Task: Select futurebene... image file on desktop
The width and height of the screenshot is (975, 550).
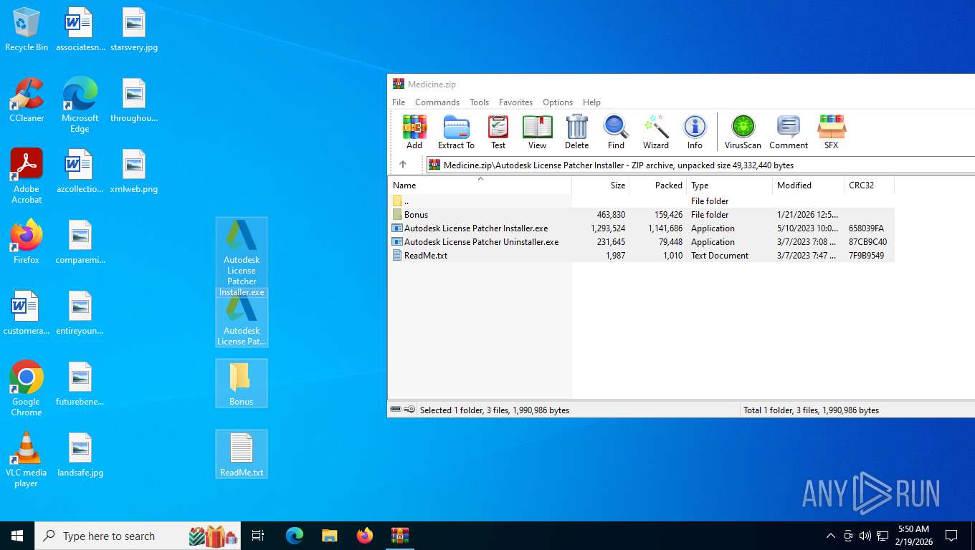Action: coord(80,384)
